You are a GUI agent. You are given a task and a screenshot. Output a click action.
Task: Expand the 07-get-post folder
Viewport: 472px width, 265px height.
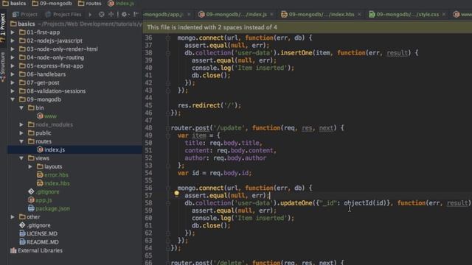pyautogui.click(x=13, y=82)
